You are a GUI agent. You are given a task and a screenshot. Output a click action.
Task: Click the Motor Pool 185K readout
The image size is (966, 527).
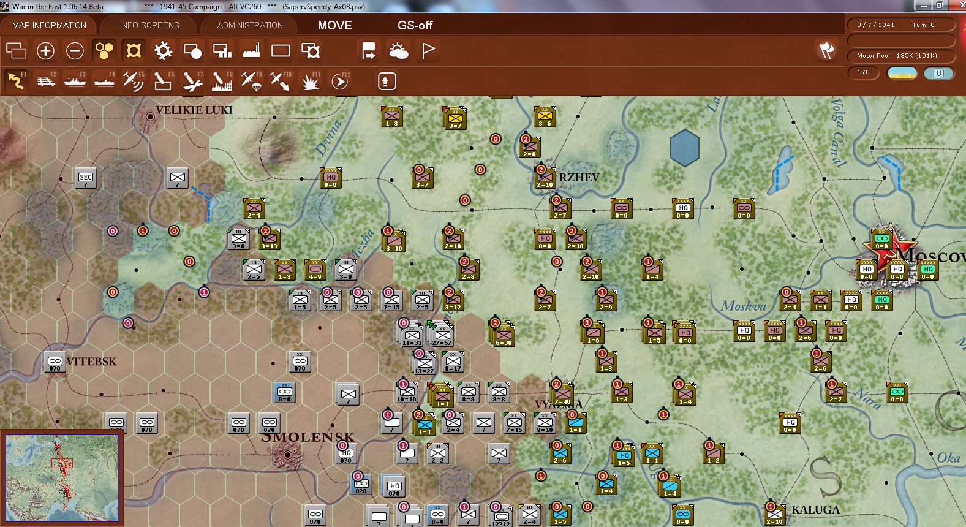coord(901,55)
